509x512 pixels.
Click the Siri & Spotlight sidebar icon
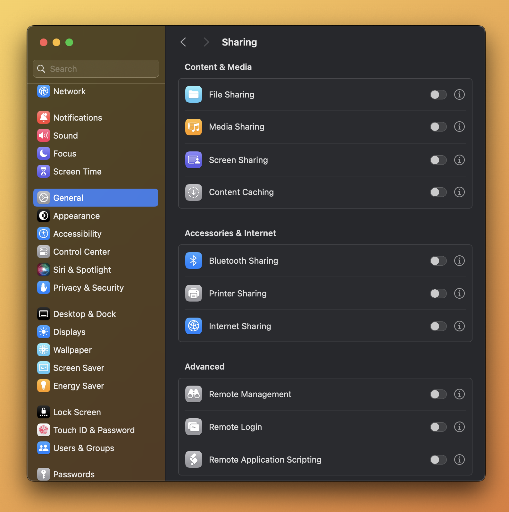point(44,270)
